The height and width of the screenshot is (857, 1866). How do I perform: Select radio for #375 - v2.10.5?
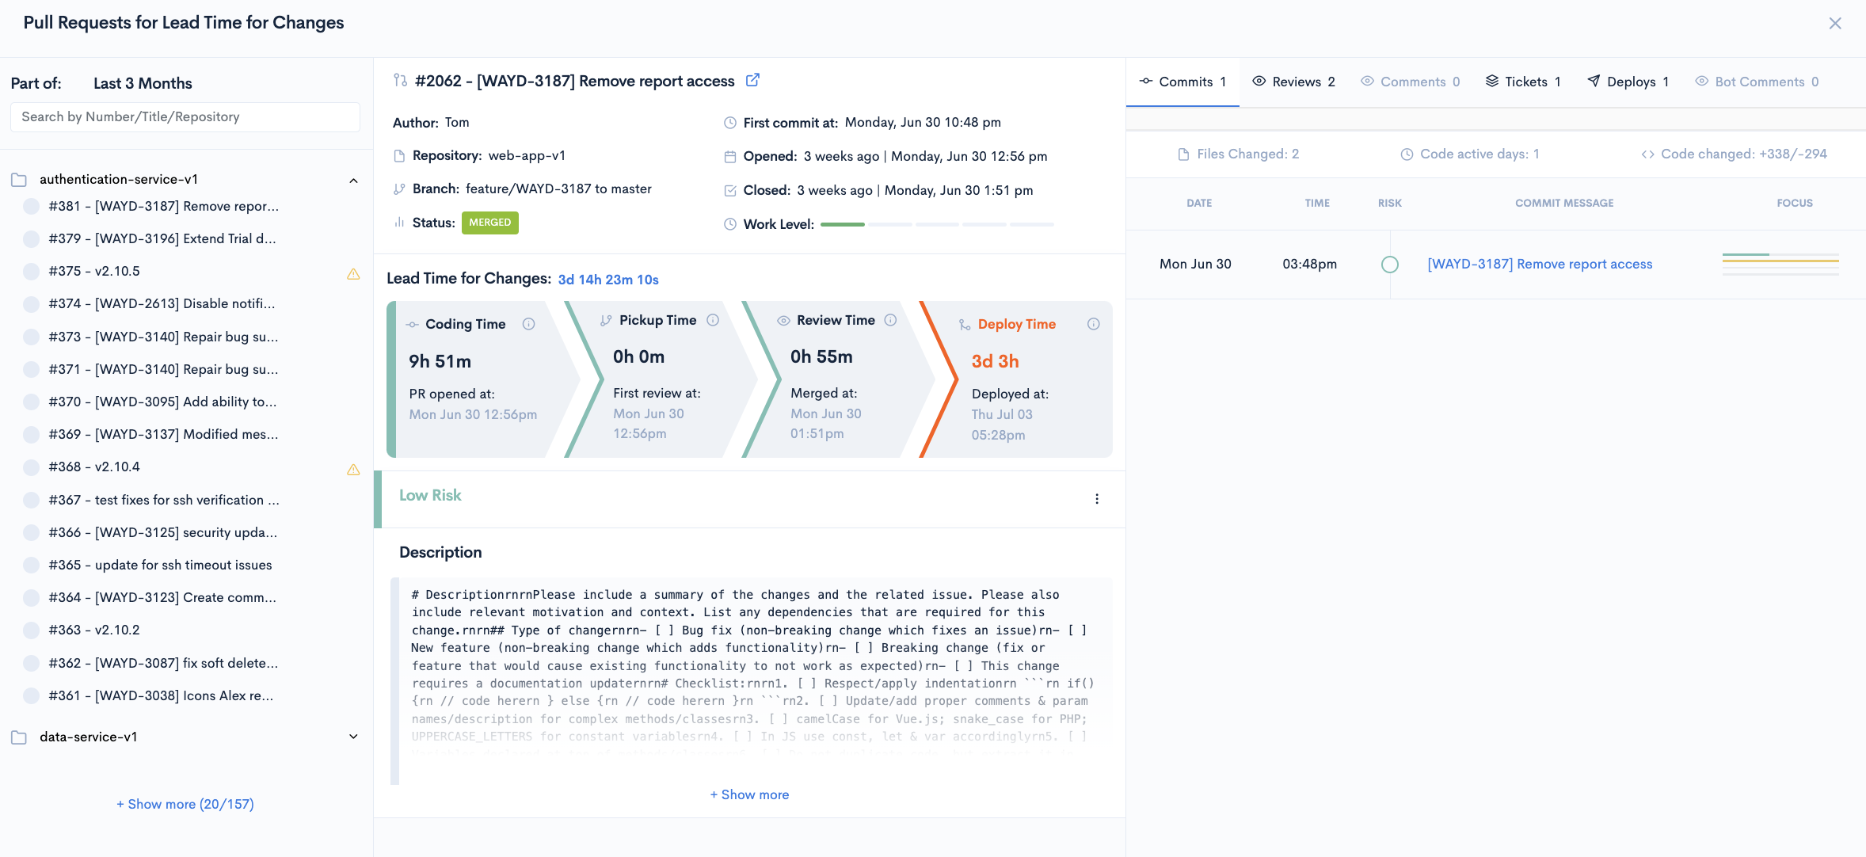[32, 272]
